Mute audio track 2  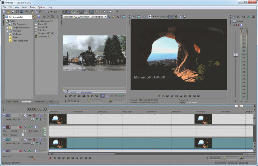click(36, 127)
